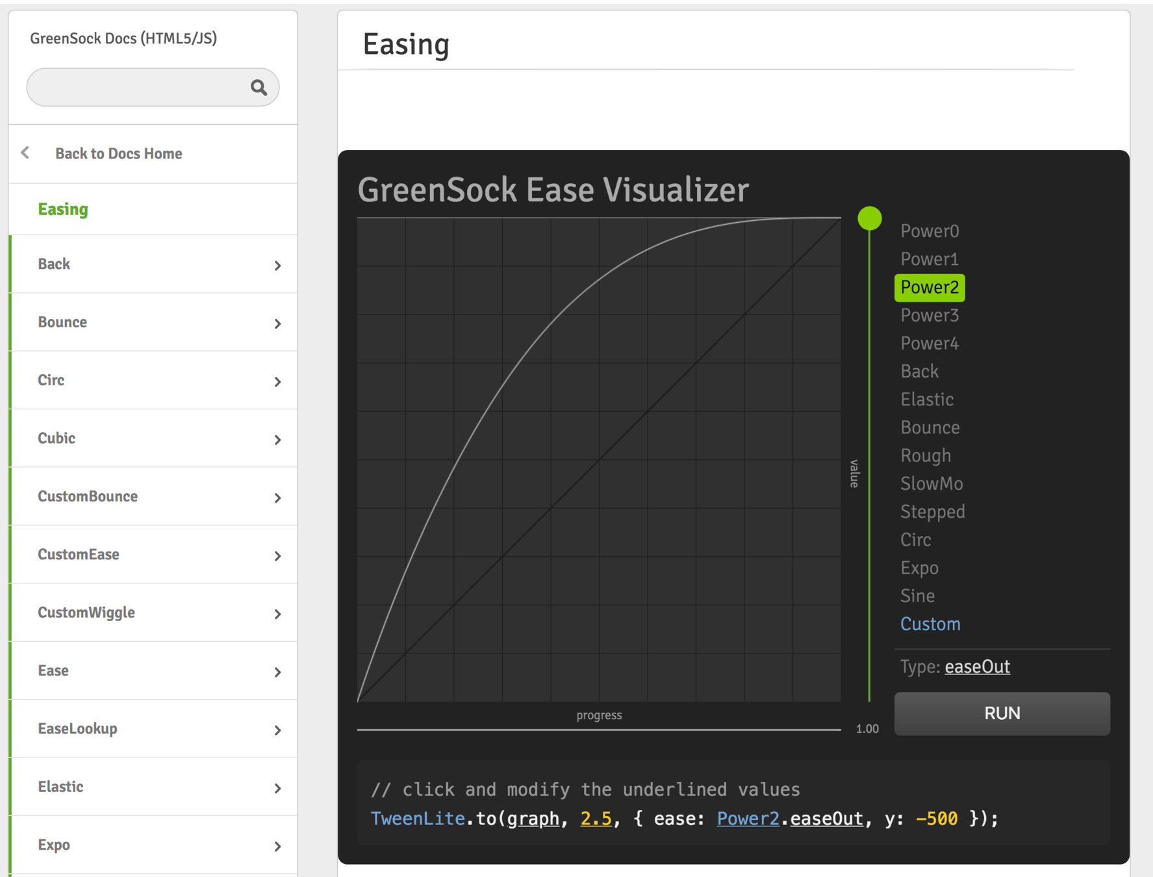
Task: Choose SlowMo ease in visualizer
Action: pyautogui.click(x=931, y=483)
